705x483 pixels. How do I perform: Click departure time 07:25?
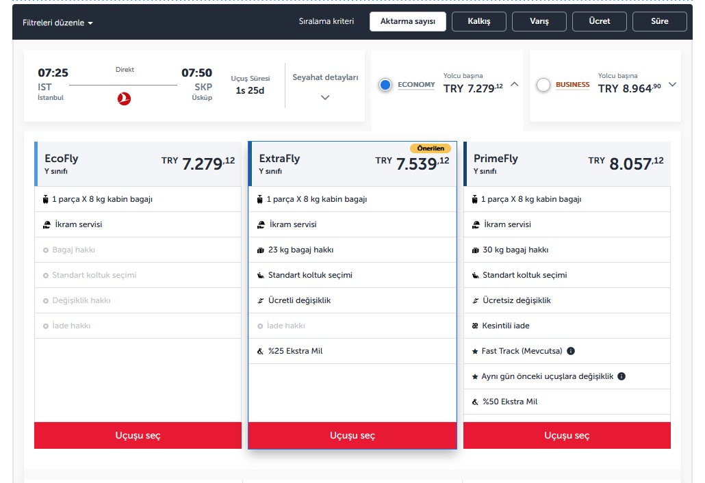tap(53, 73)
